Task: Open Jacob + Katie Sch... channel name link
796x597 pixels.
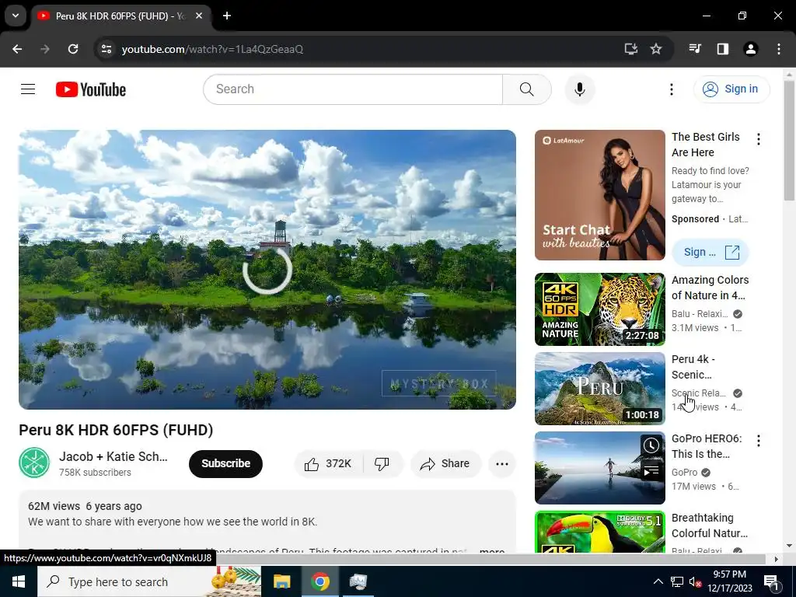Action: (x=113, y=456)
